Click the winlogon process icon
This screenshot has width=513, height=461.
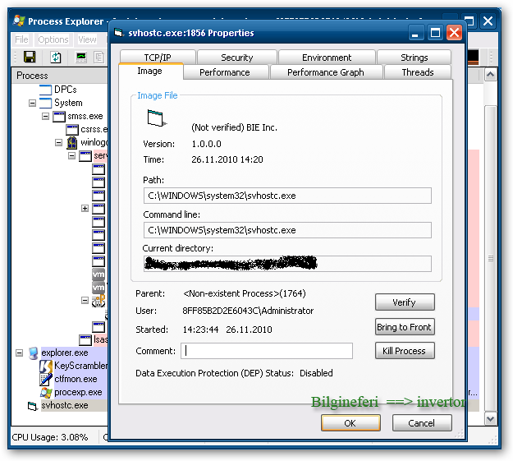(72, 142)
